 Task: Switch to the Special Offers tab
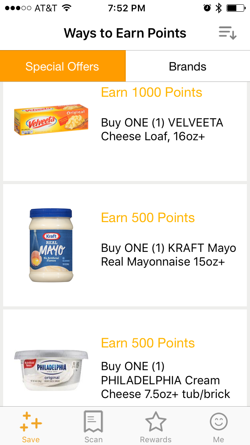click(x=62, y=66)
